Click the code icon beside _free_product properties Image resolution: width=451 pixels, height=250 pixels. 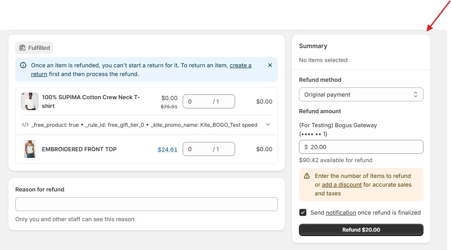tap(25, 125)
